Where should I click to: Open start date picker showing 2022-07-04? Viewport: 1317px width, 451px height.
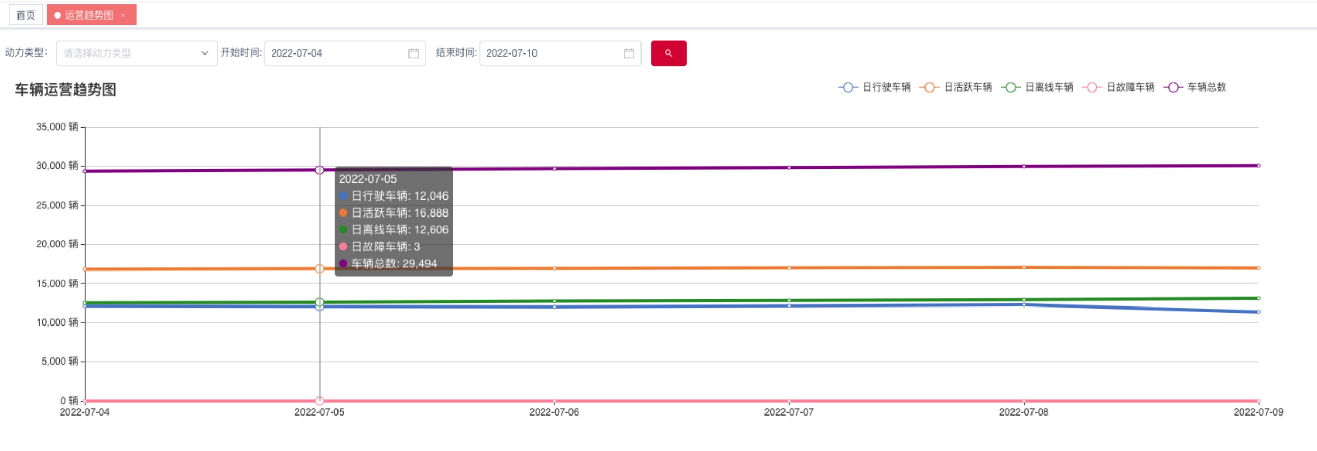click(x=334, y=53)
